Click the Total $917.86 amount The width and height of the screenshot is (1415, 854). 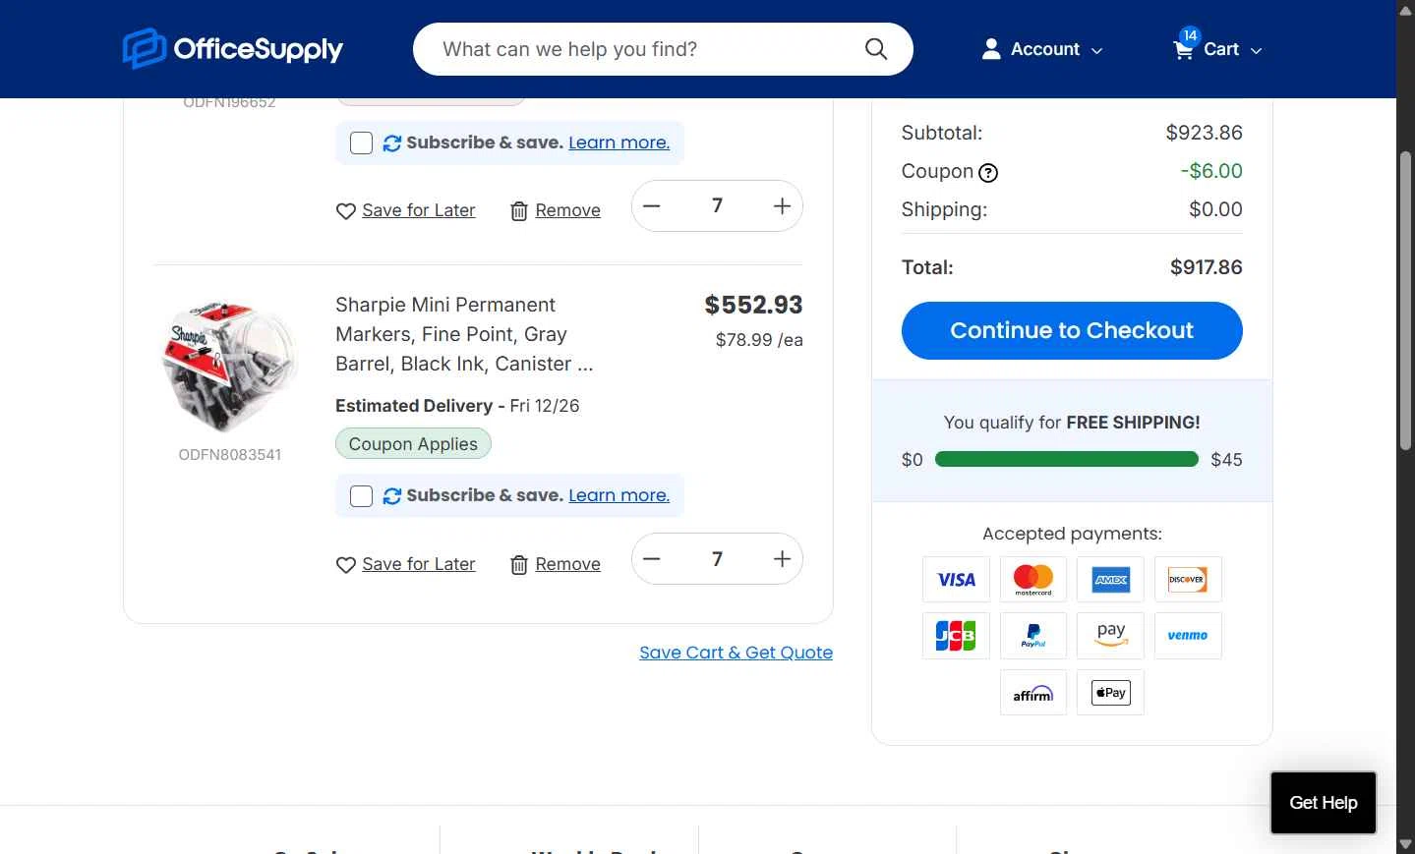click(x=1206, y=267)
